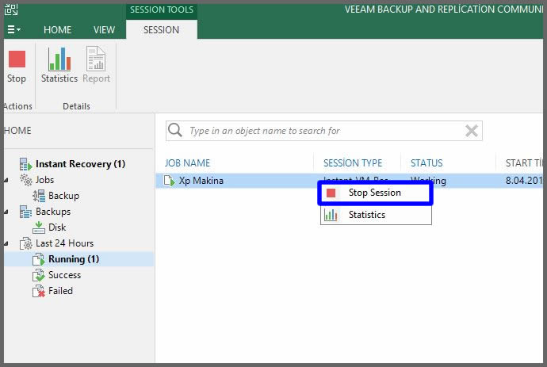Click the Xp Makina session icon

[169, 181]
